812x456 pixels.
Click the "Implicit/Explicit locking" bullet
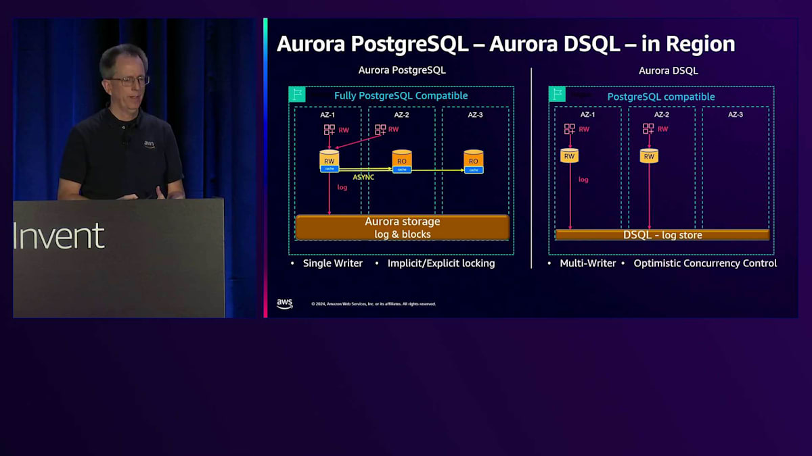441,263
